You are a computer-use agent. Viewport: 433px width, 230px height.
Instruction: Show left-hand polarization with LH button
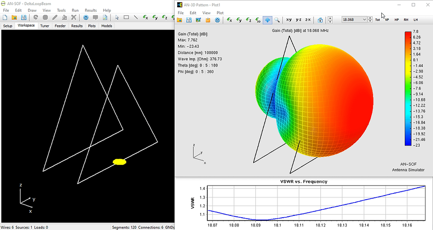pos(416,20)
